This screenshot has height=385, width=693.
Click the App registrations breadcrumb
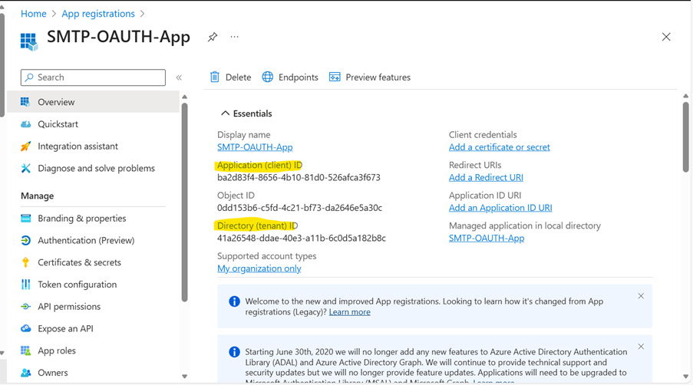click(98, 14)
